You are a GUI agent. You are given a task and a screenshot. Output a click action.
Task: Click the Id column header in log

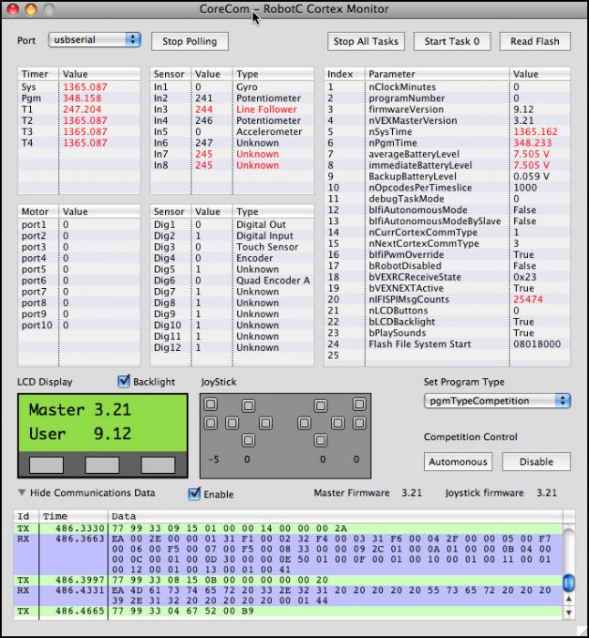point(26,516)
